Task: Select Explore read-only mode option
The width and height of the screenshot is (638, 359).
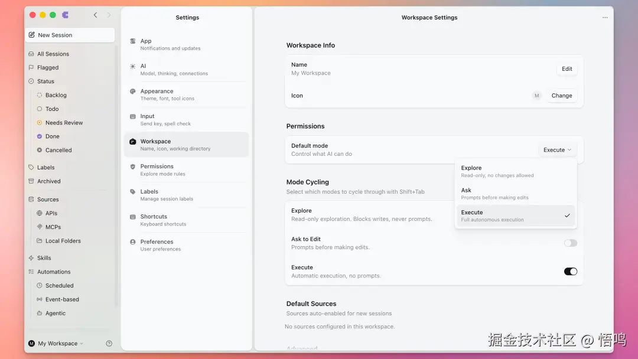Action: pos(515,171)
